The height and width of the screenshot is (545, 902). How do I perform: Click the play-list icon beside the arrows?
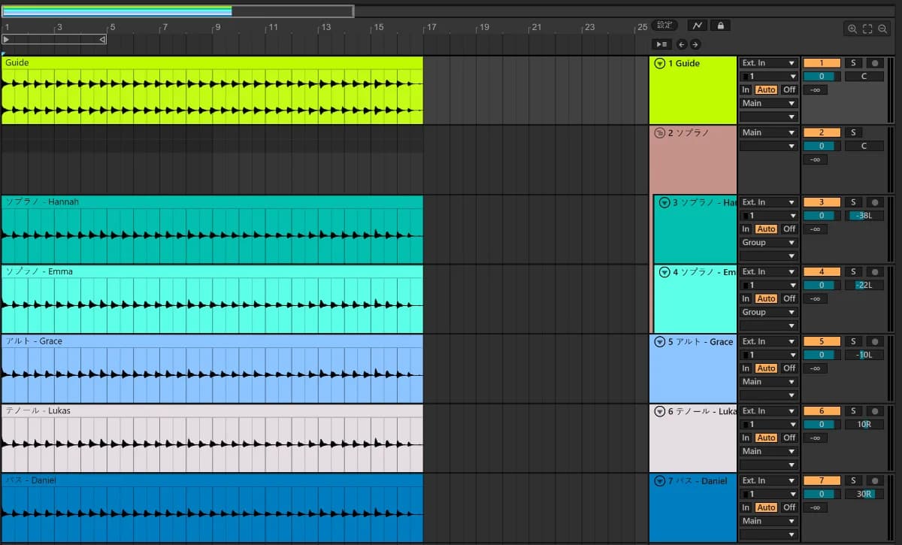(x=661, y=44)
